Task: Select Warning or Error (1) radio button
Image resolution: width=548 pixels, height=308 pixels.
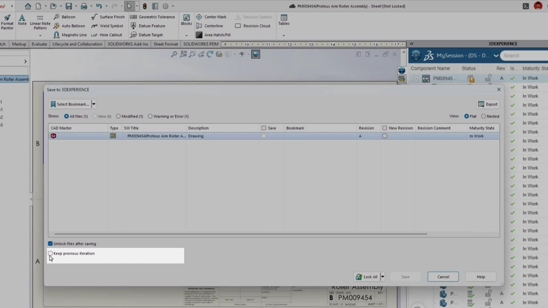Action: click(150, 116)
